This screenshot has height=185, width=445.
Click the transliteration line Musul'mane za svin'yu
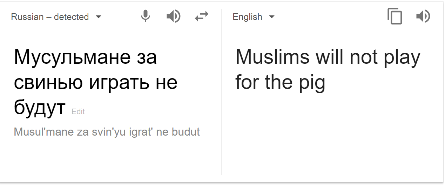[107, 132]
